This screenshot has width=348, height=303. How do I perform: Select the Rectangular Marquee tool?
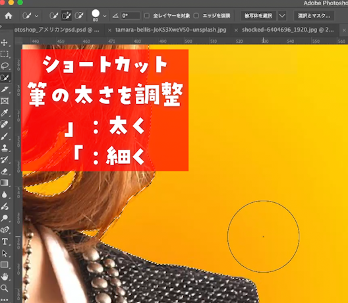coord(5,54)
